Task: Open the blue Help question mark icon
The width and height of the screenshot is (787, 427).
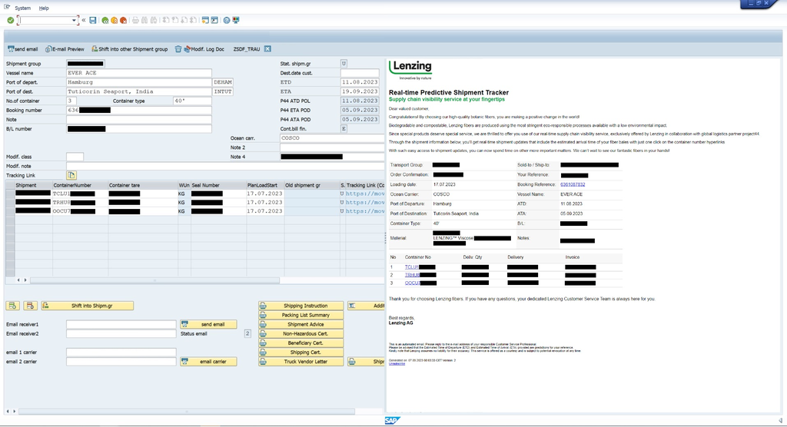Action: tap(227, 20)
